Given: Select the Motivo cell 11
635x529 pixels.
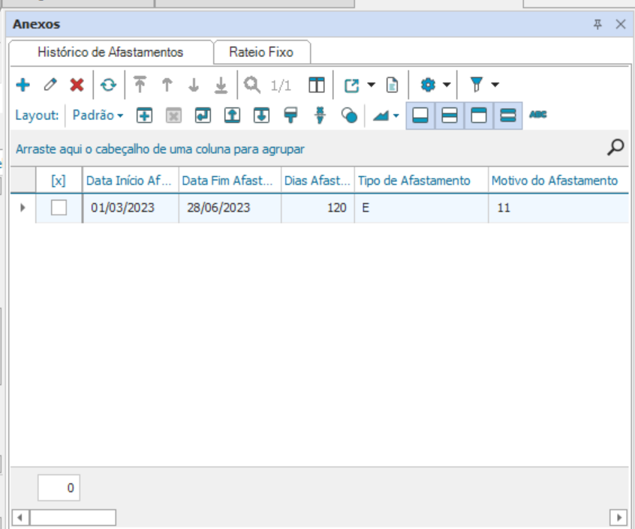Looking at the screenshot, I should point(558,208).
